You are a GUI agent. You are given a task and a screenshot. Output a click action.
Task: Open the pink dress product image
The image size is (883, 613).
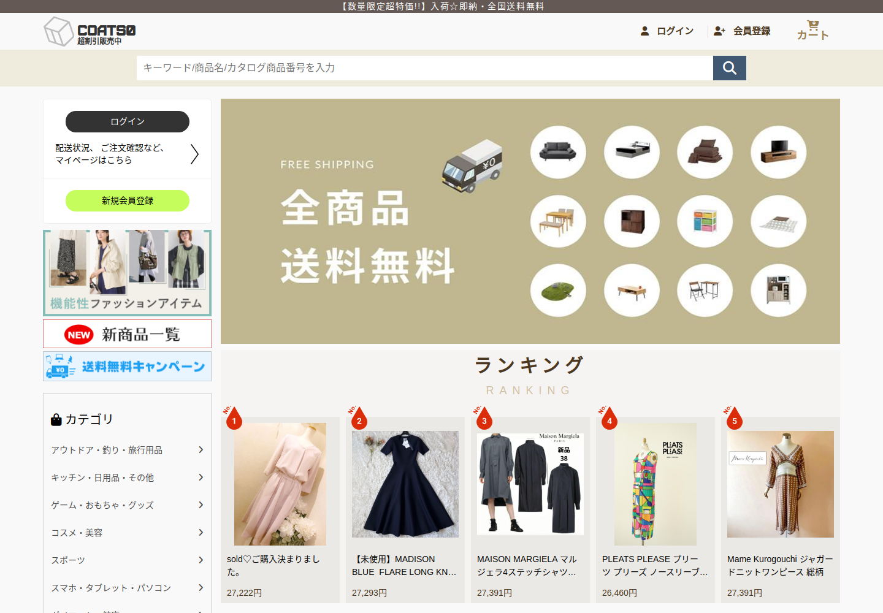(280, 484)
